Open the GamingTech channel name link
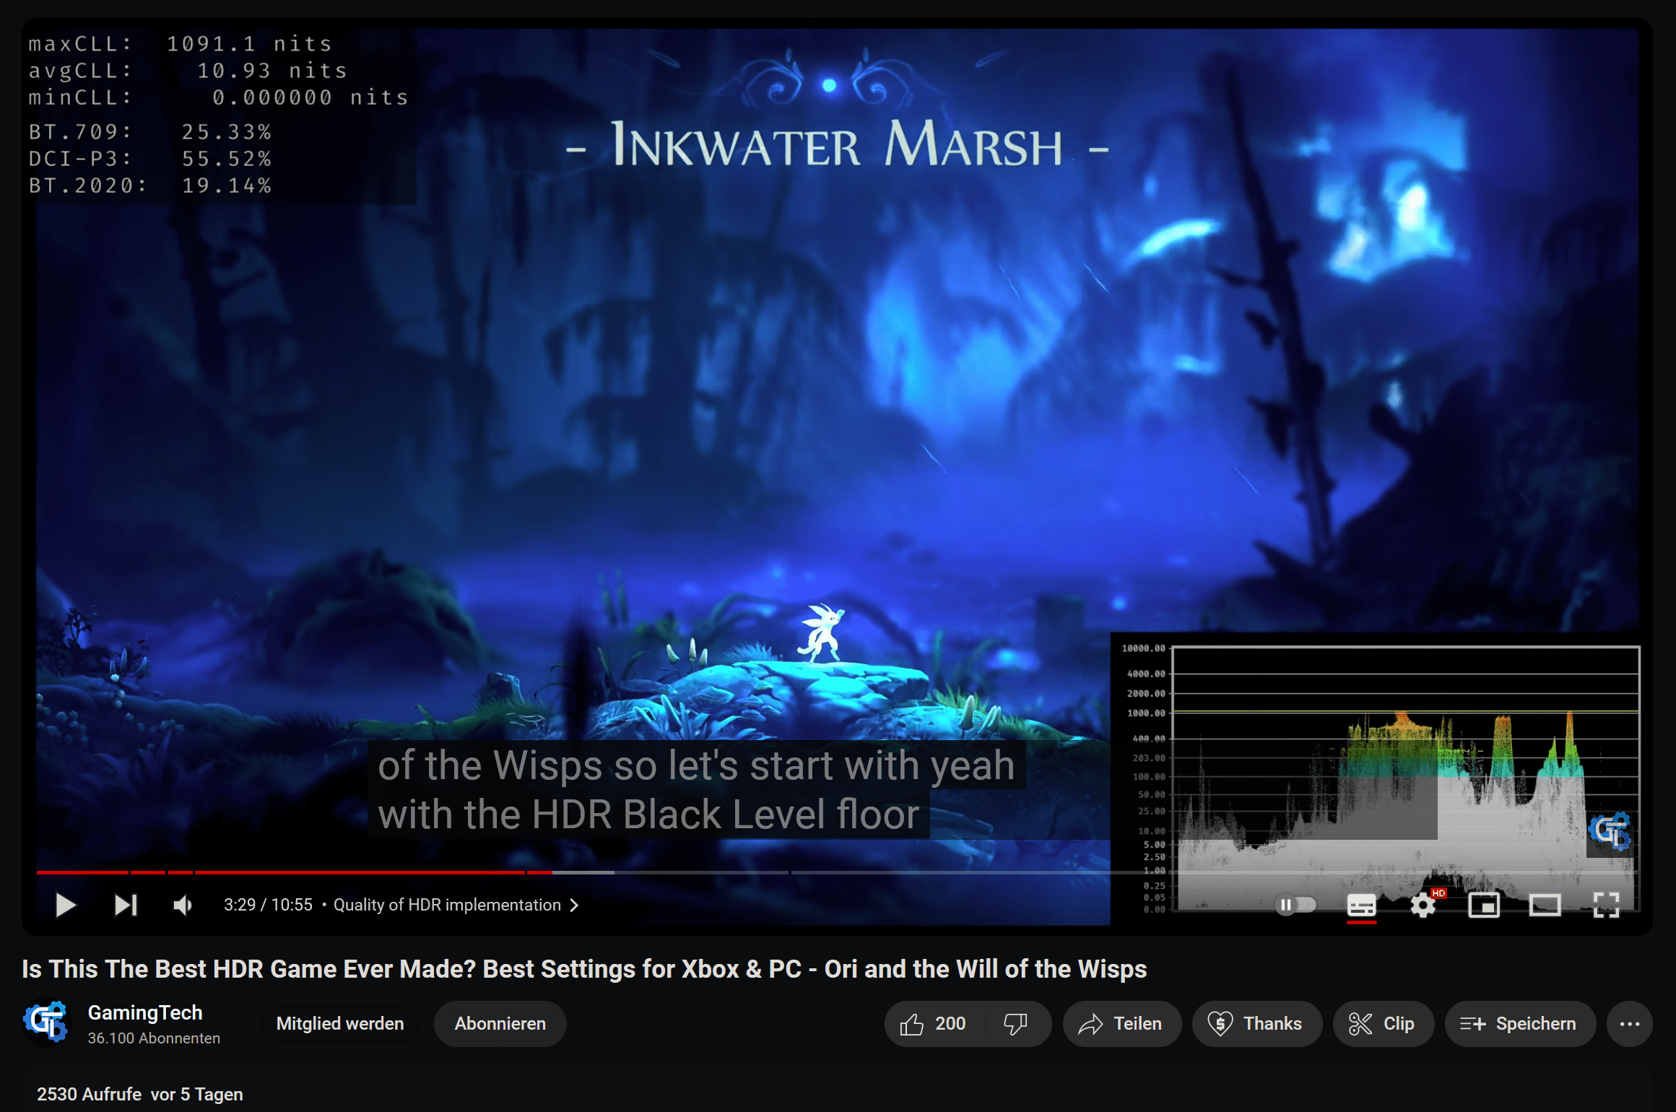 coord(145,1013)
